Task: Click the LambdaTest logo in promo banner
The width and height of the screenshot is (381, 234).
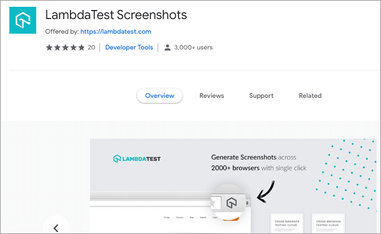Action: [x=137, y=158]
